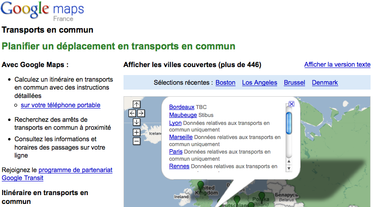Zoom out of the map with minus
Screen dimensions: 375x207
click(136, 141)
